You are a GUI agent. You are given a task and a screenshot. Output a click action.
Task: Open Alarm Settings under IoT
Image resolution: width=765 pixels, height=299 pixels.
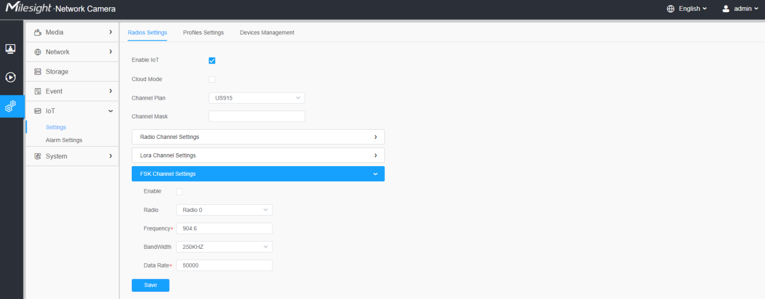coord(64,140)
